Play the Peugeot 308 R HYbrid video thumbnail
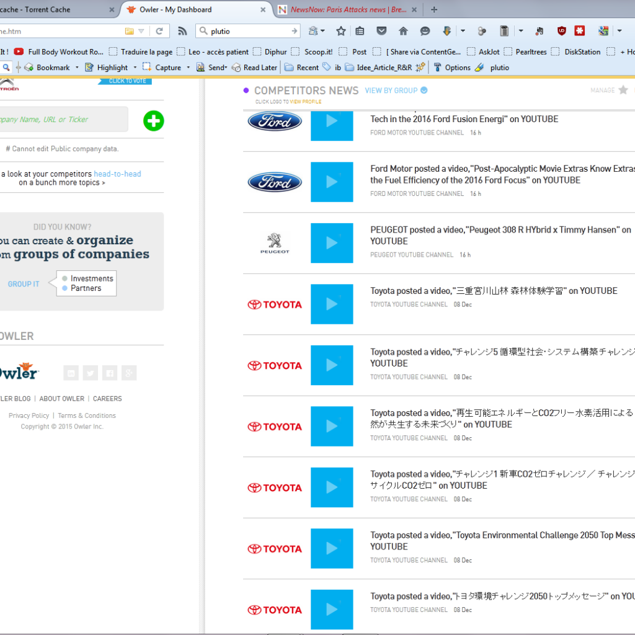Image resolution: width=635 pixels, height=635 pixels. 332,243
